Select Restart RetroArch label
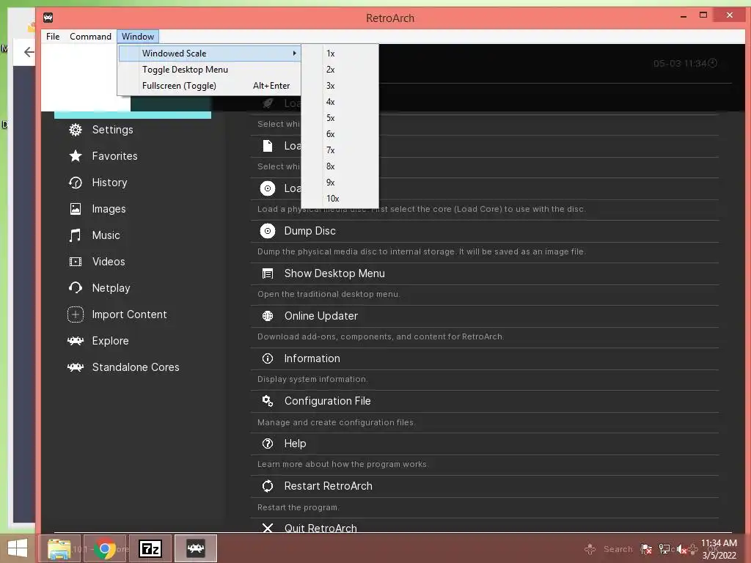The width and height of the screenshot is (751, 563). (x=328, y=486)
